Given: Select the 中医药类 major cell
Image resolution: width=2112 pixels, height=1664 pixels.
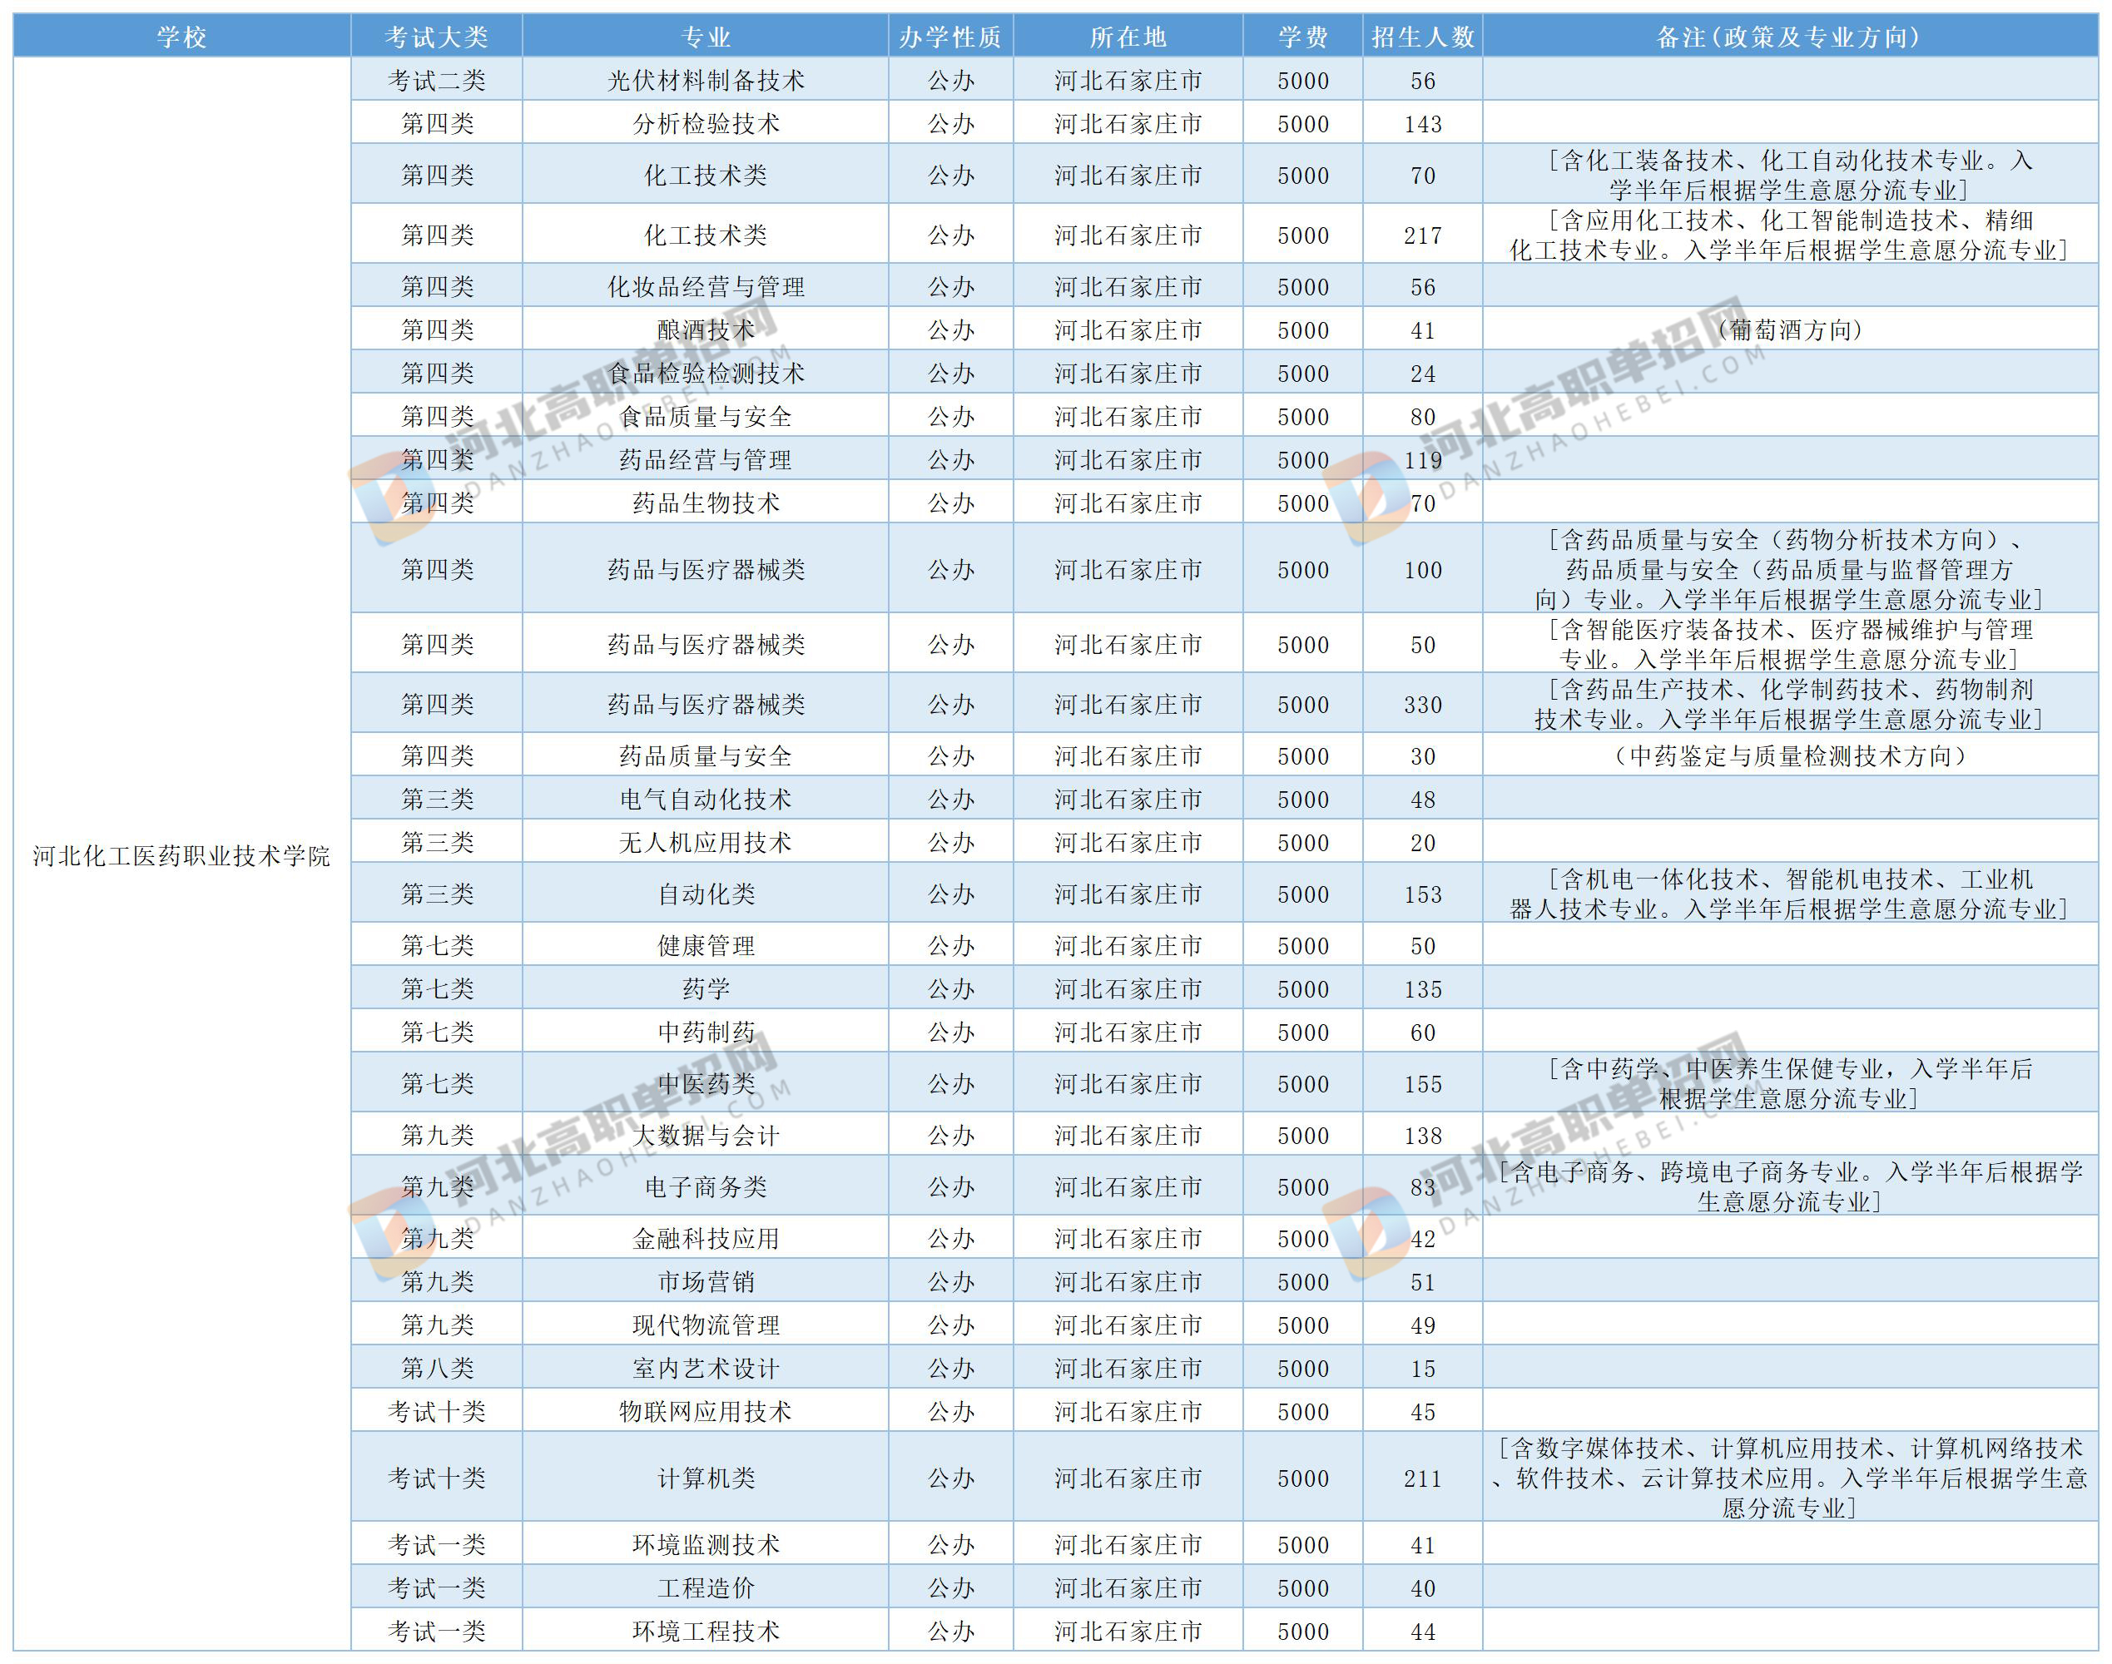Looking at the screenshot, I should 706,1083.
